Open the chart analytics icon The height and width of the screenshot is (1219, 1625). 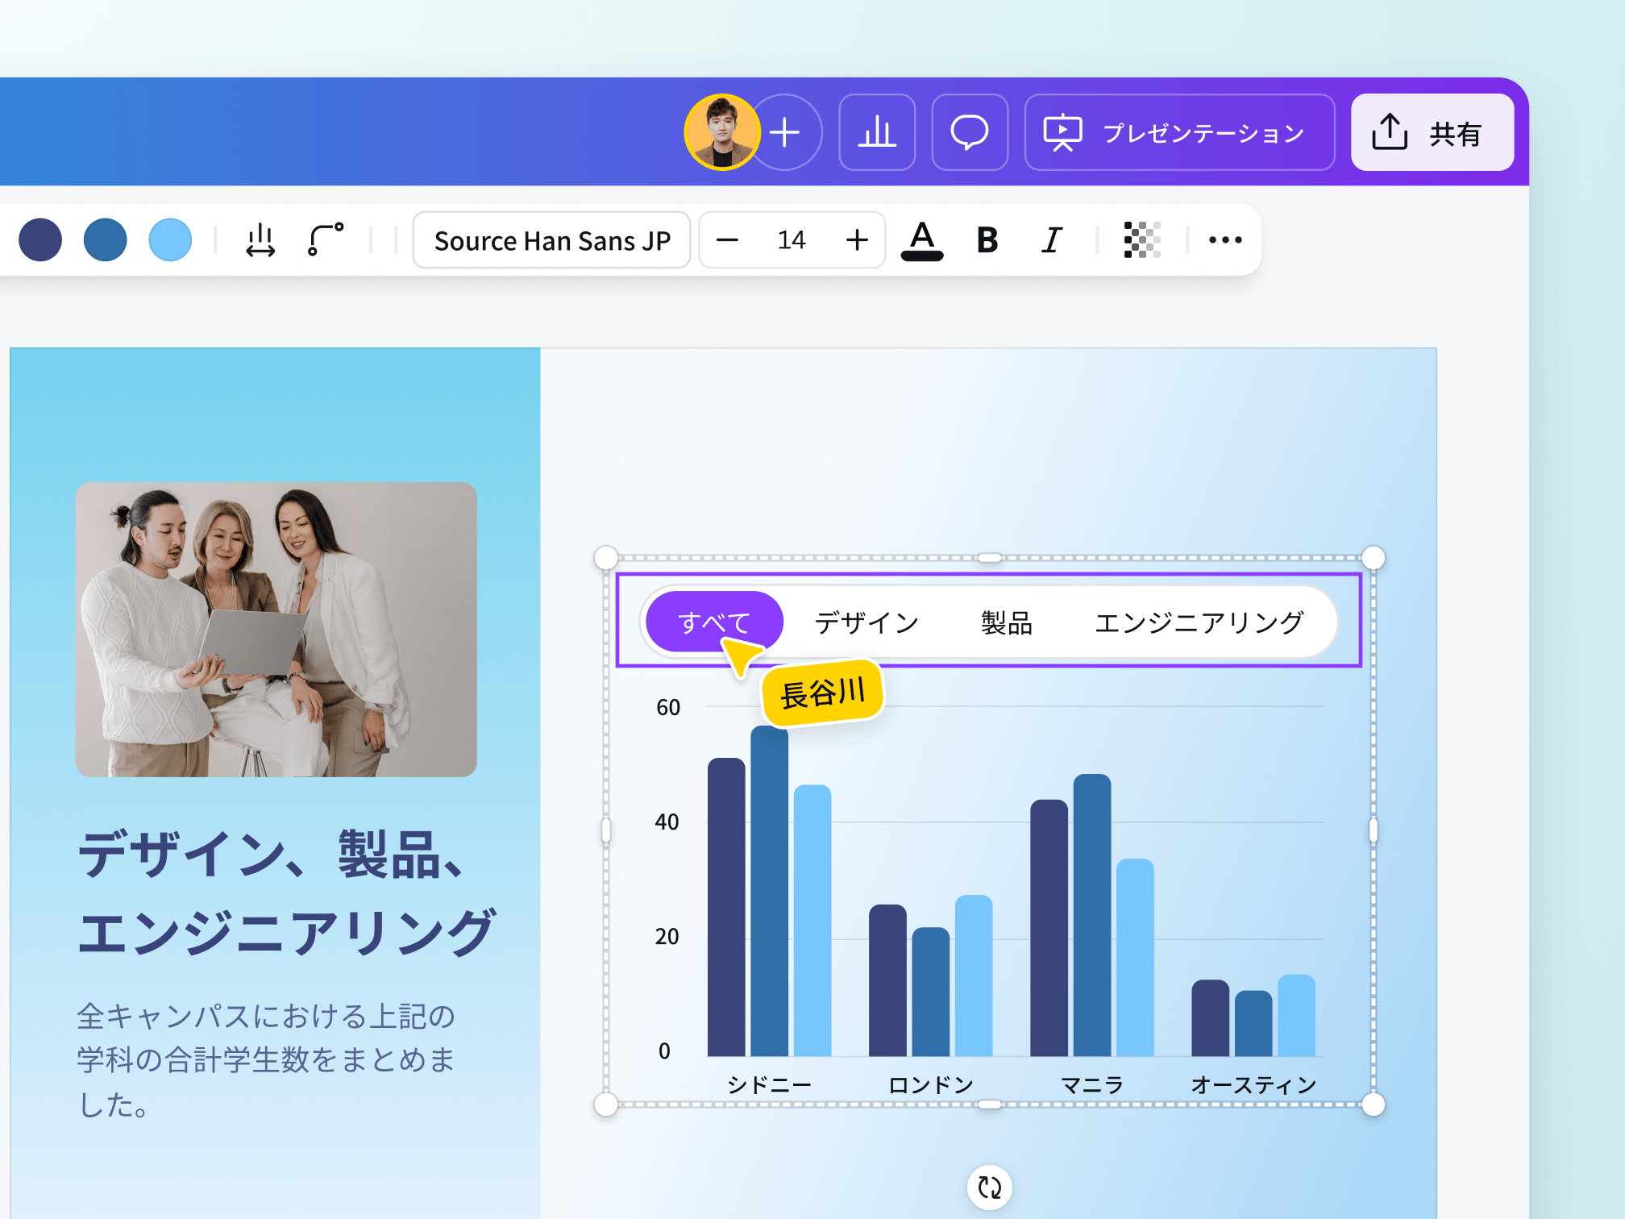click(x=877, y=132)
